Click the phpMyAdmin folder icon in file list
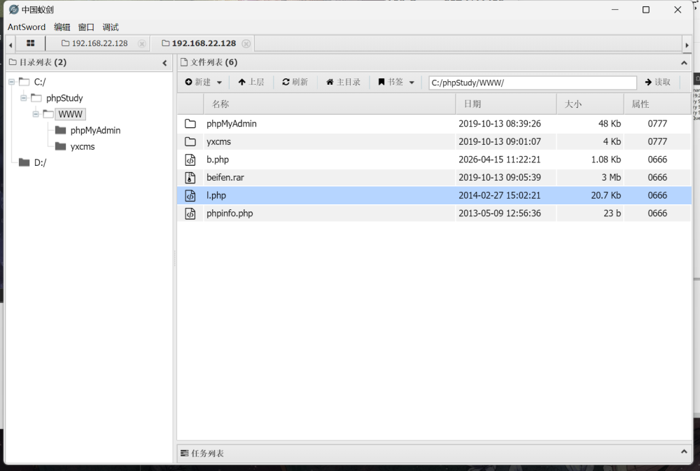Image resolution: width=700 pixels, height=471 pixels. (x=190, y=124)
